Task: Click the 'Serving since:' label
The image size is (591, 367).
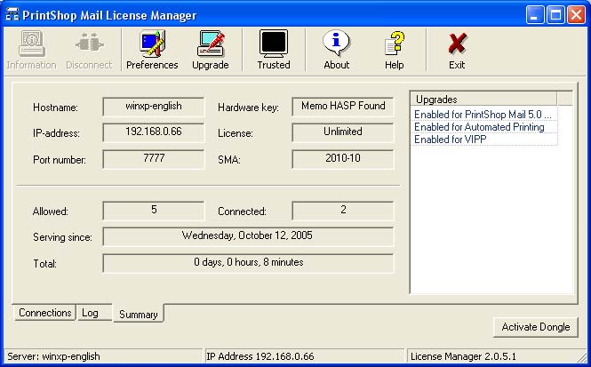Action: point(62,237)
